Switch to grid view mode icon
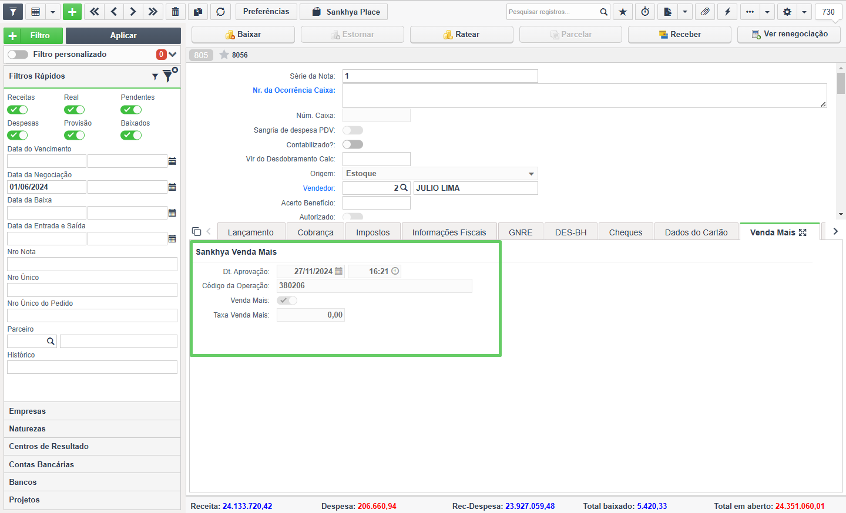846x513 pixels. tap(36, 12)
